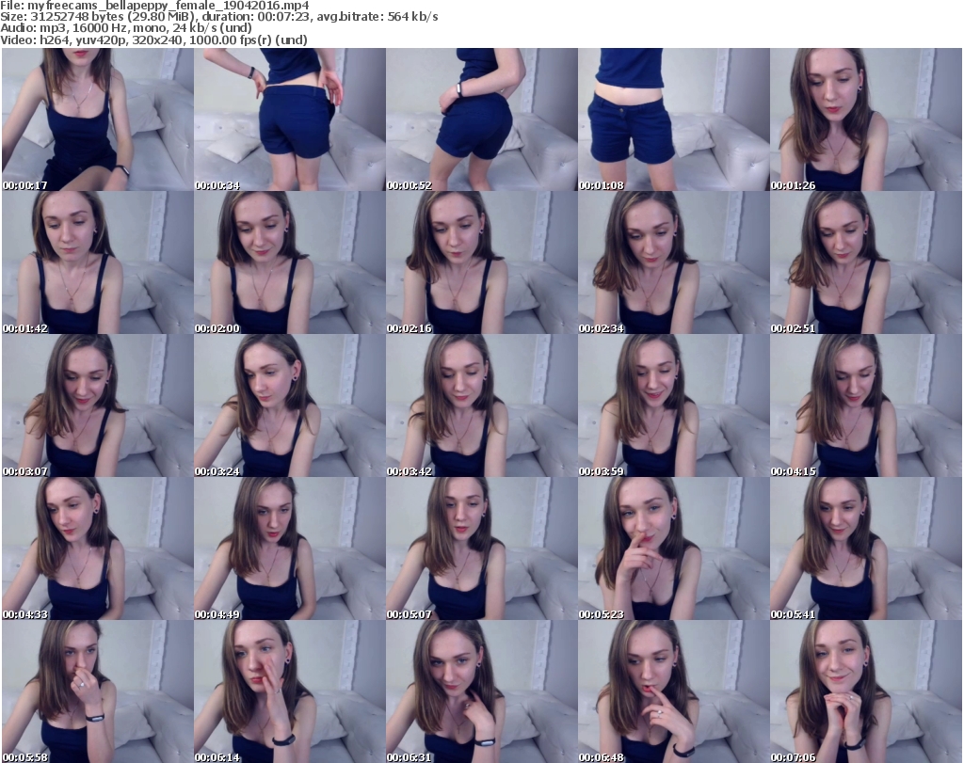This screenshot has height=763, width=964.
Task: Click the 00:06:48 video frame
Action: pyautogui.click(x=674, y=691)
